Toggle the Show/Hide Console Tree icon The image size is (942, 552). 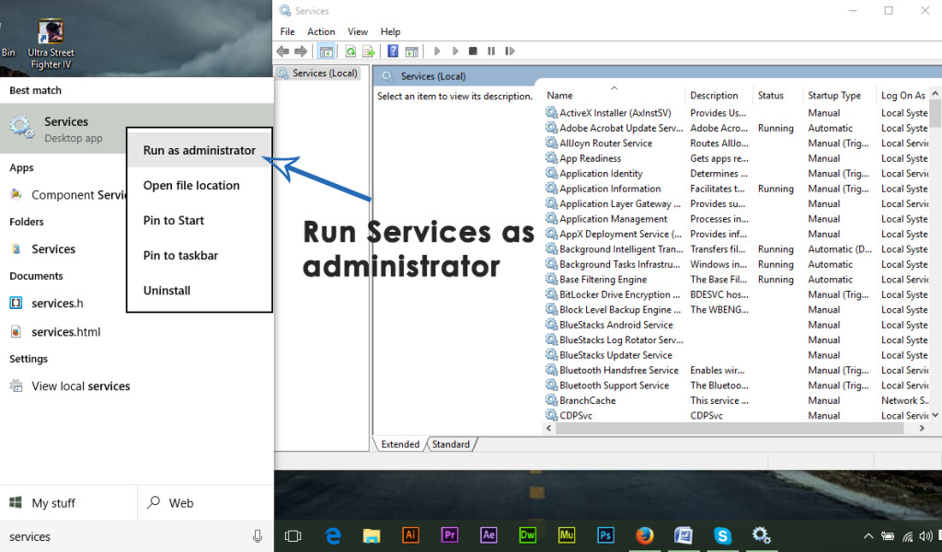326,52
